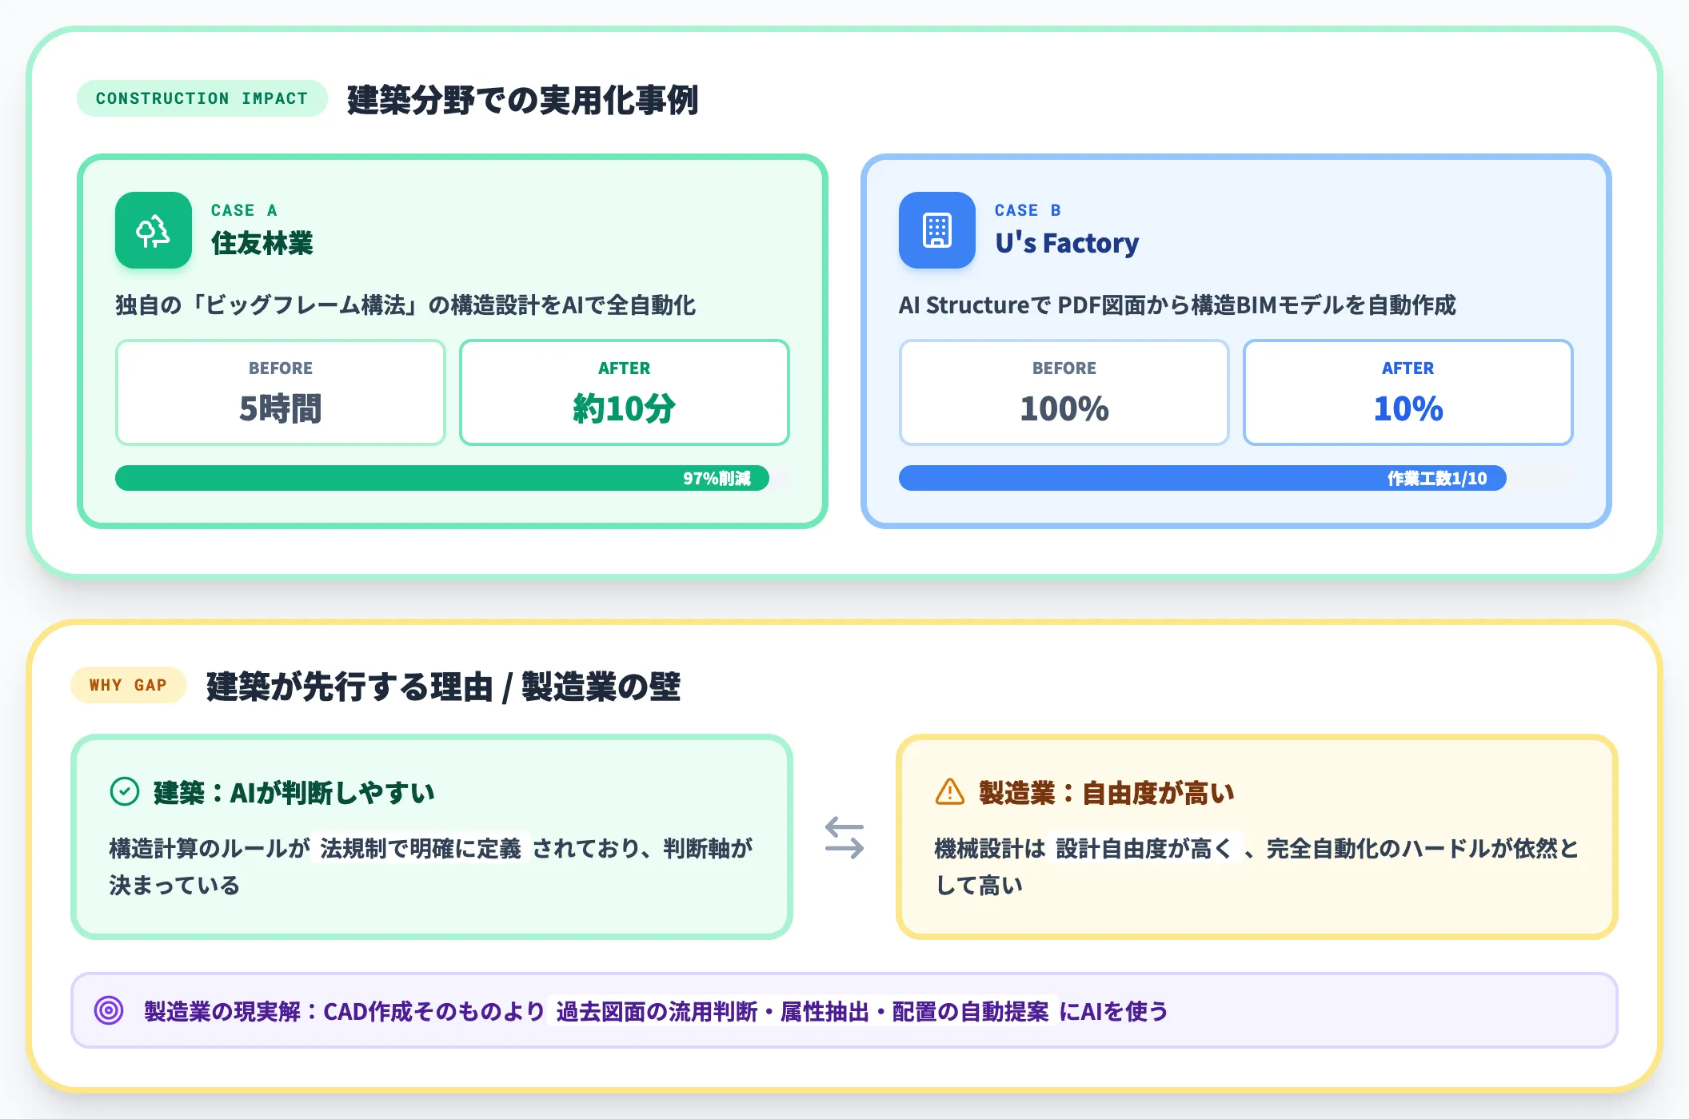Click the company name 住友林業

click(x=262, y=243)
